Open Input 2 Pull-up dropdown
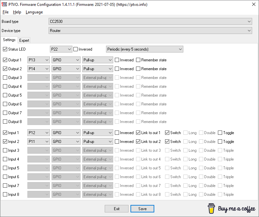Viewport: 259px width, 217px height. pos(98,142)
